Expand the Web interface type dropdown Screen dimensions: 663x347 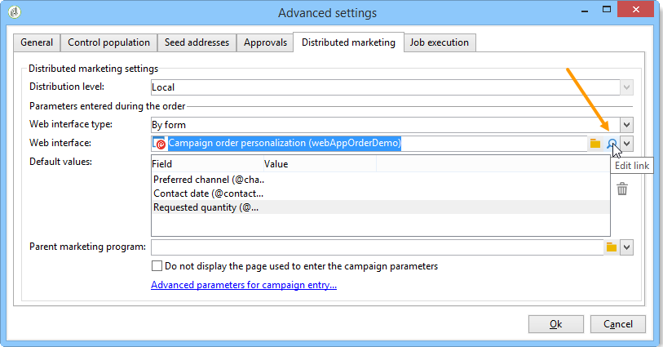coord(626,125)
